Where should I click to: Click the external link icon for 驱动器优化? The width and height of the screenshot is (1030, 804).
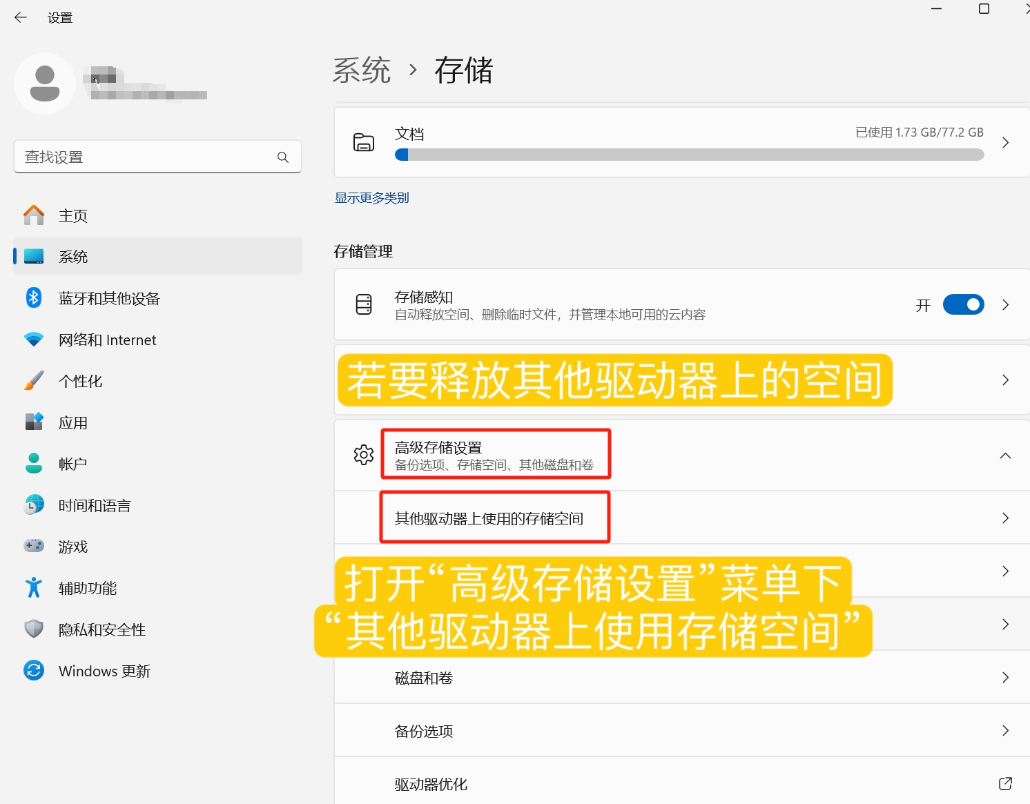click(x=1006, y=784)
